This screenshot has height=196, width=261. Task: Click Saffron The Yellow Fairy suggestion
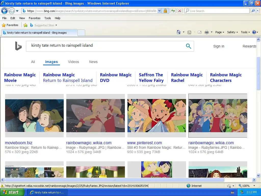[151, 78]
